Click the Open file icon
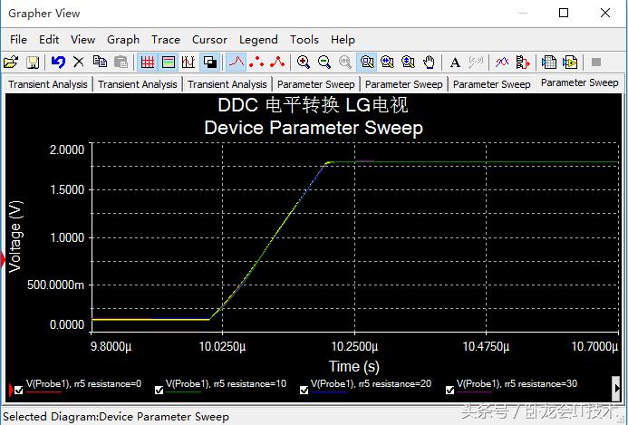The width and height of the screenshot is (628, 425). [x=11, y=63]
